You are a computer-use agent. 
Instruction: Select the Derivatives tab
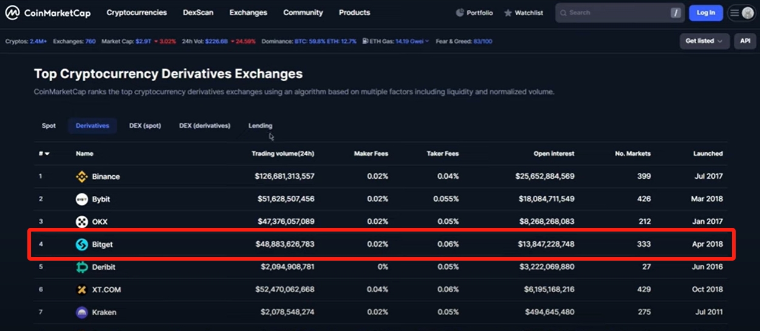(x=92, y=125)
